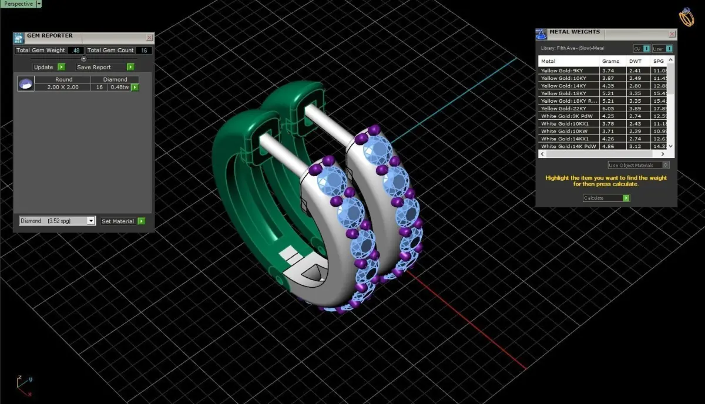Click the Library: Fifth Ave - (Slow)-Metal label

(x=572, y=48)
